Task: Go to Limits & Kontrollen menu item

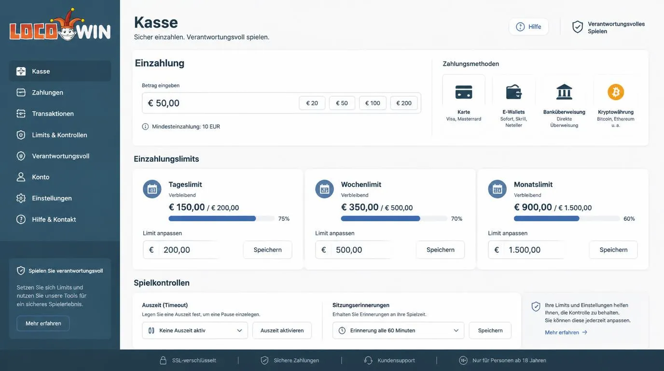Action: click(x=60, y=135)
